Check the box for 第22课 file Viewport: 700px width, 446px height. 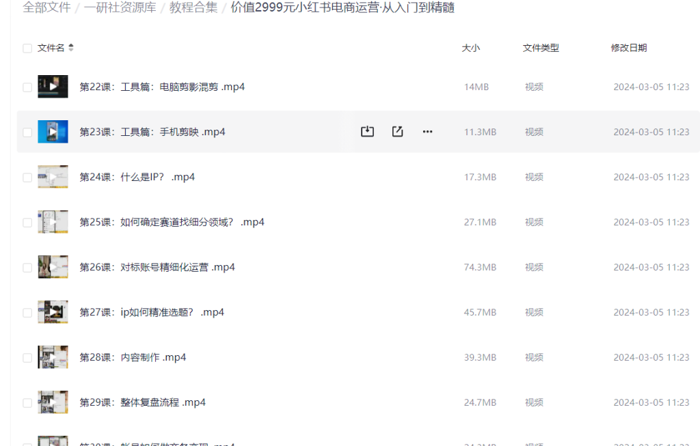pyautogui.click(x=27, y=87)
